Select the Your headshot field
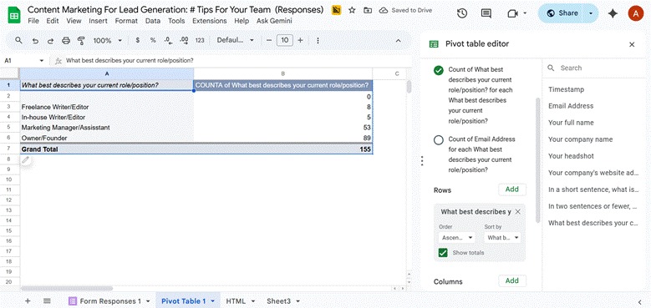 (571, 156)
